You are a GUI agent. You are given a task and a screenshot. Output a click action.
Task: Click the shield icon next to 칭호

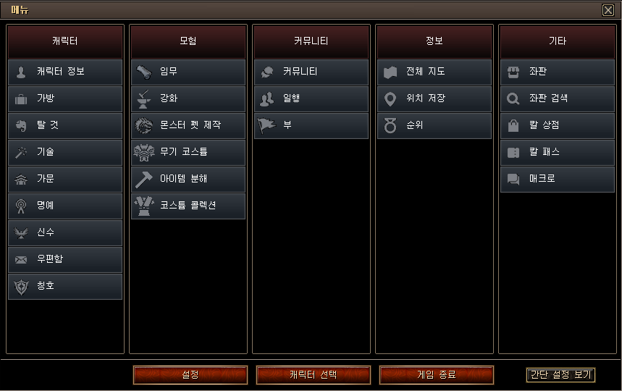[21, 287]
